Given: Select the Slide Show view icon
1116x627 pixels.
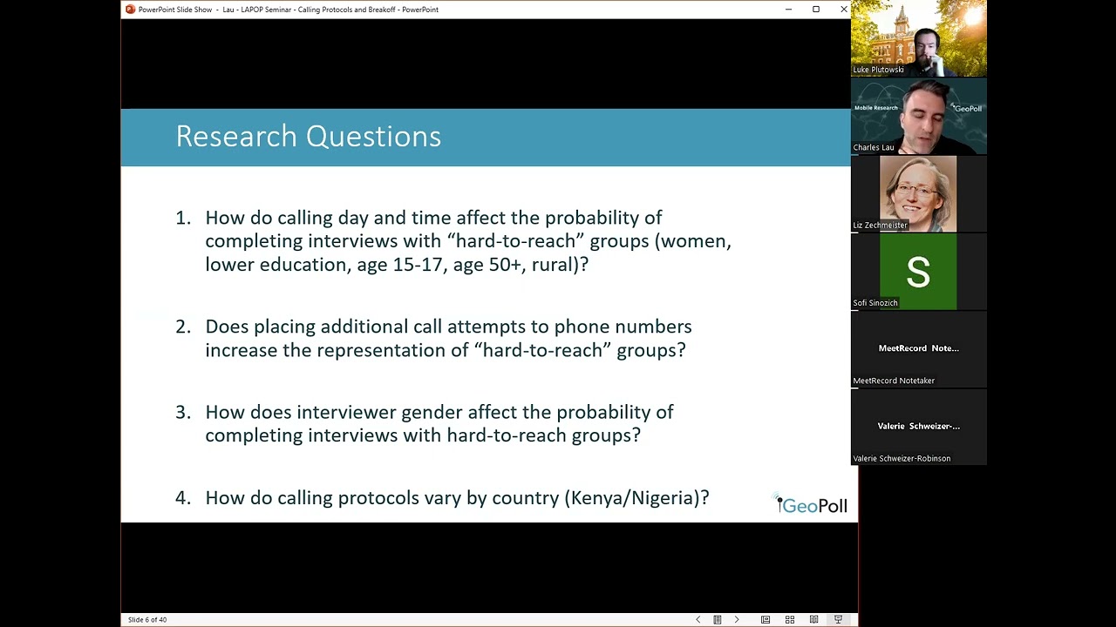Looking at the screenshot, I should (x=838, y=619).
